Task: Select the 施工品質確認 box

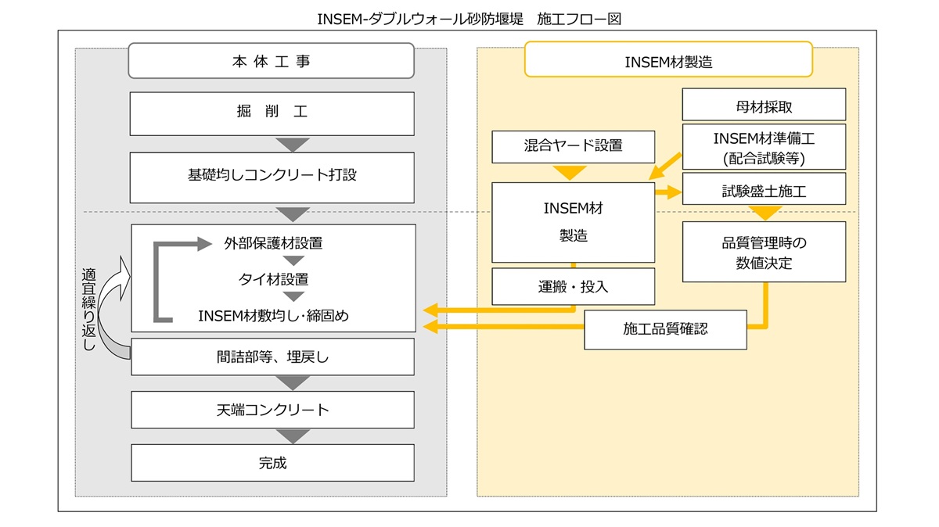Action: (664, 330)
